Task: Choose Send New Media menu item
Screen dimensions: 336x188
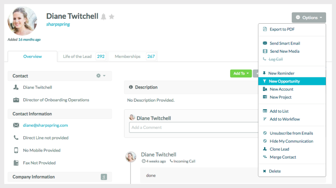Action: 292,51
